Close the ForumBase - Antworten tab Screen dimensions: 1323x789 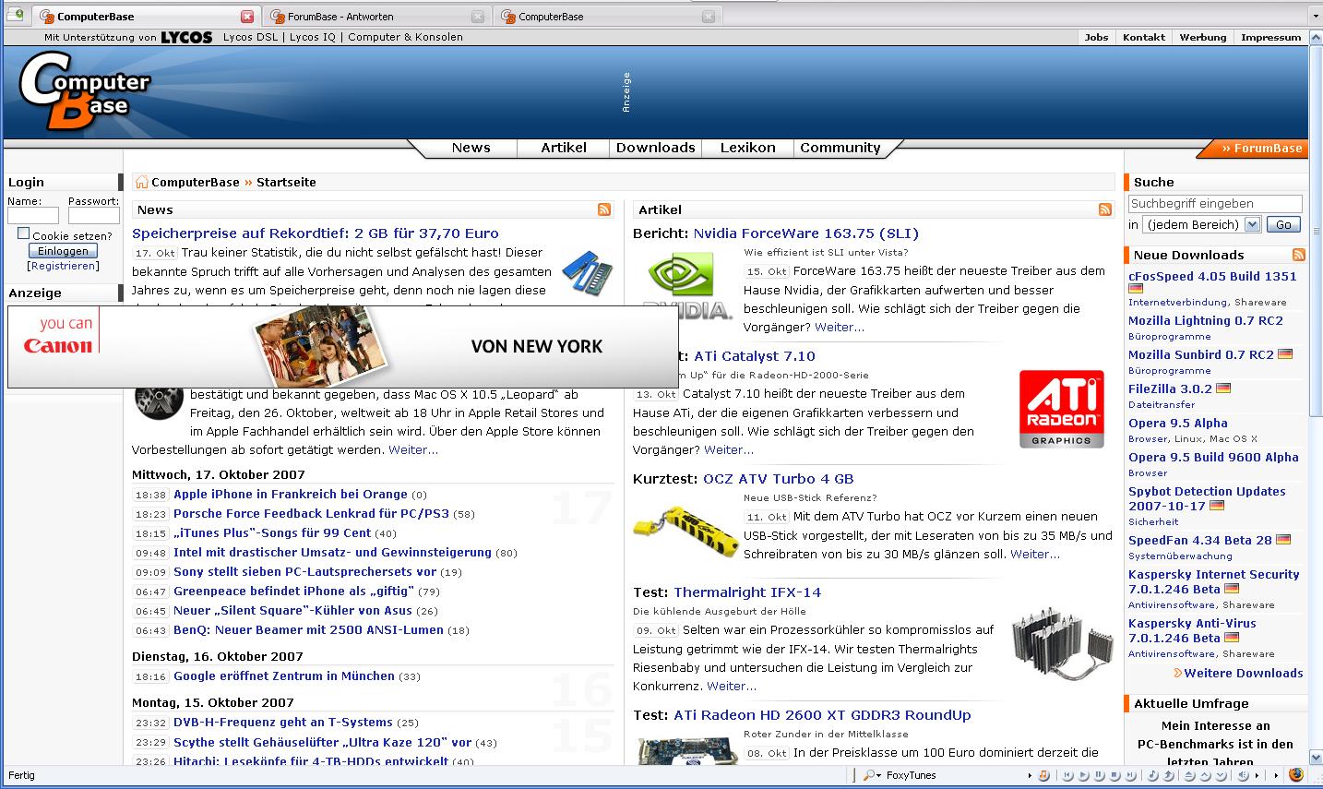tap(477, 17)
